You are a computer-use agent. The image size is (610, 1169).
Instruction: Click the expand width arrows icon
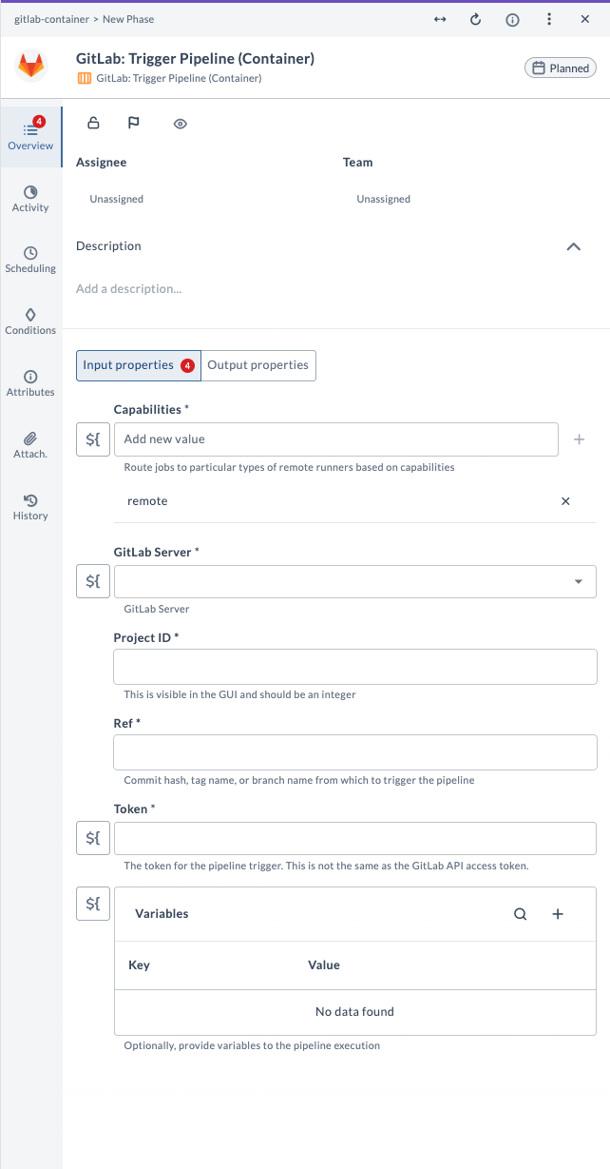point(440,19)
